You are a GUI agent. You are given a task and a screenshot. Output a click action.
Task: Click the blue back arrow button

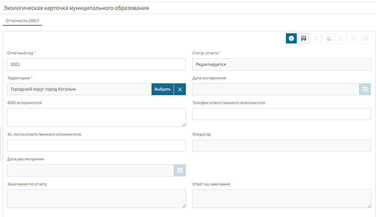coord(291,39)
